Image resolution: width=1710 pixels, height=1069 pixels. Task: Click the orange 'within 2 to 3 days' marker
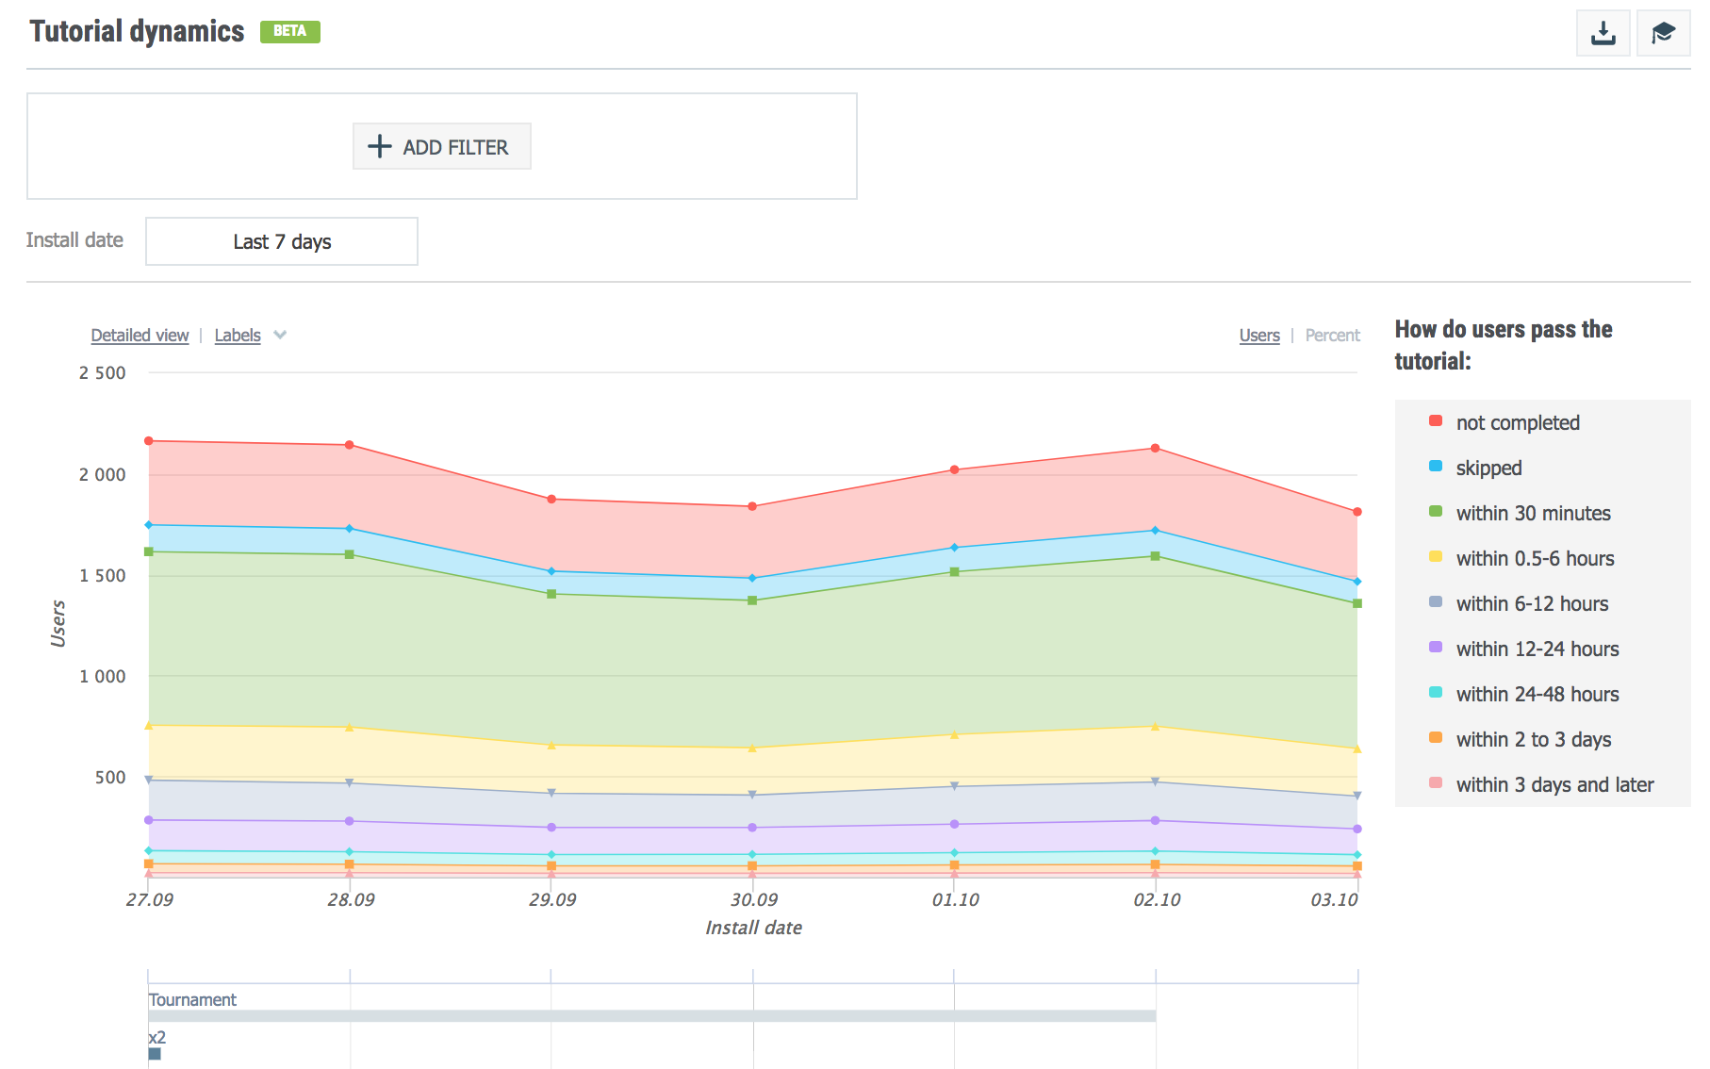tap(1436, 738)
